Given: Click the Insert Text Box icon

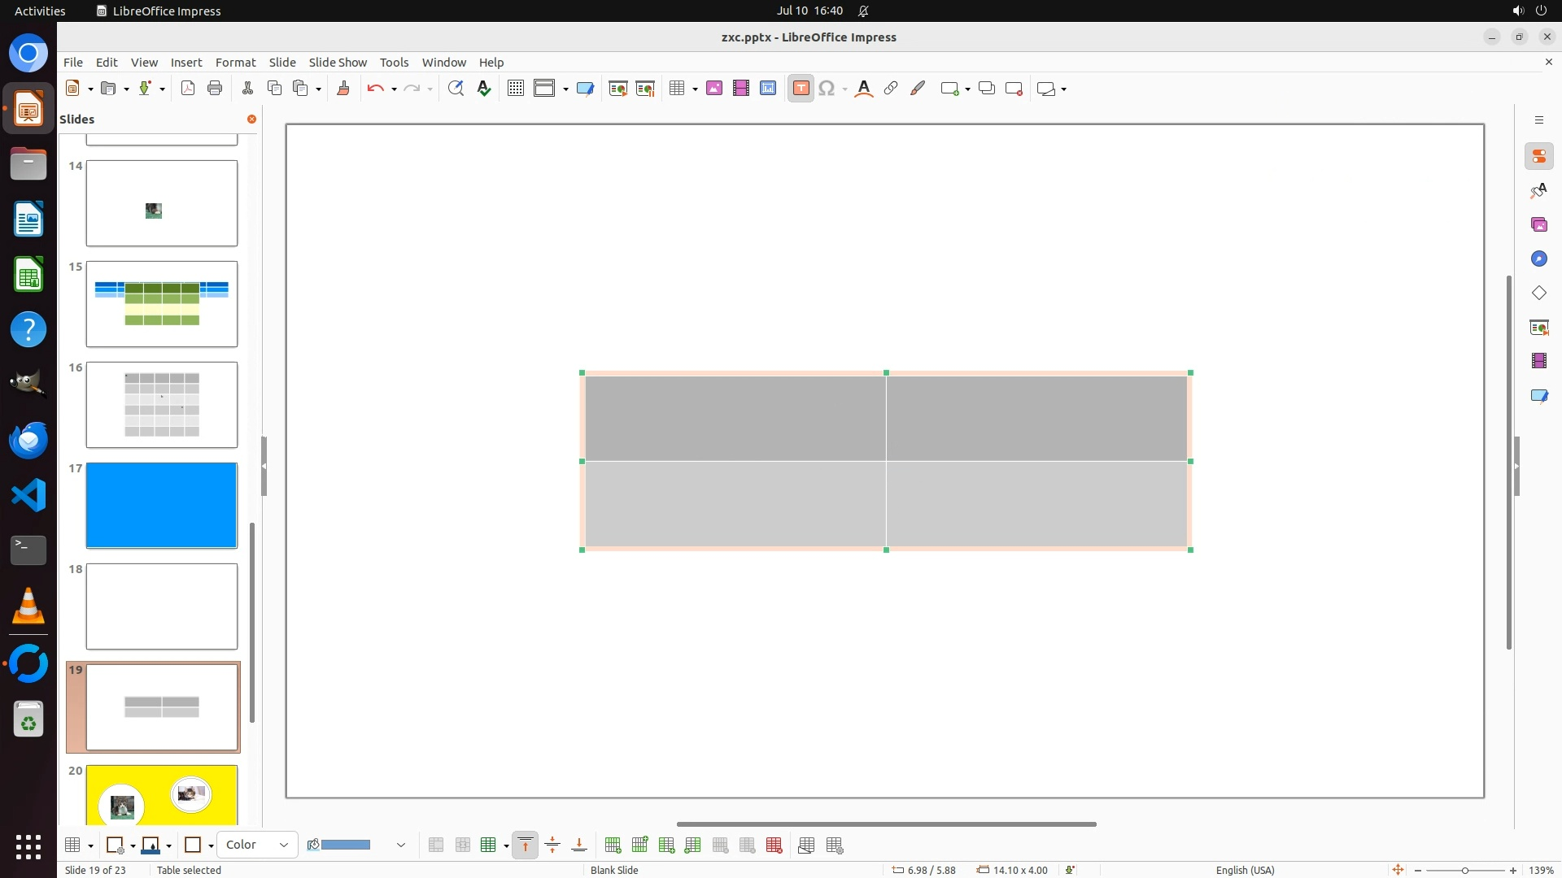Looking at the screenshot, I should click(801, 89).
